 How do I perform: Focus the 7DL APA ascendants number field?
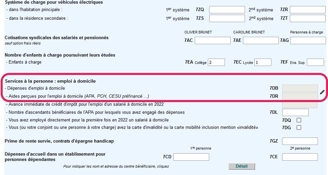(x=295, y=112)
